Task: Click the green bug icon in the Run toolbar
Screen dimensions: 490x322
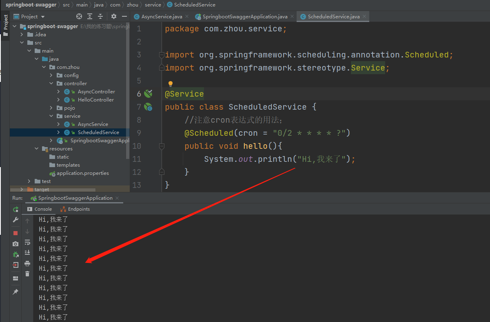Action: [x=16, y=254]
